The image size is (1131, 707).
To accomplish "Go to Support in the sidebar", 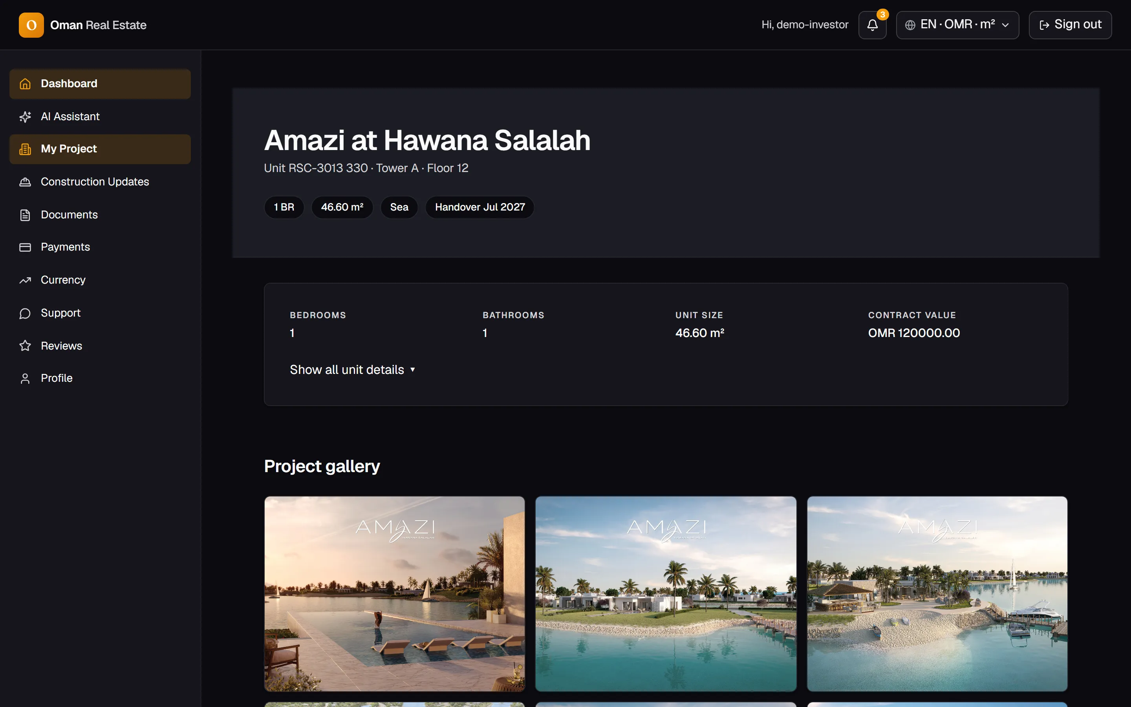I will pyautogui.click(x=100, y=313).
